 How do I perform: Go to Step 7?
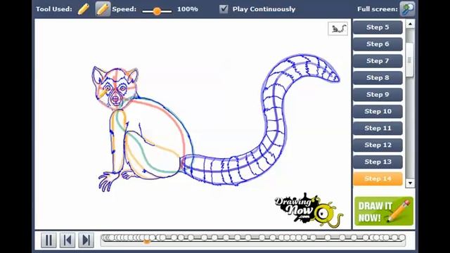click(378, 61)
